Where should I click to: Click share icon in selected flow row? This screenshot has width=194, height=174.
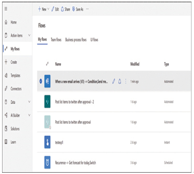point(120,81)
